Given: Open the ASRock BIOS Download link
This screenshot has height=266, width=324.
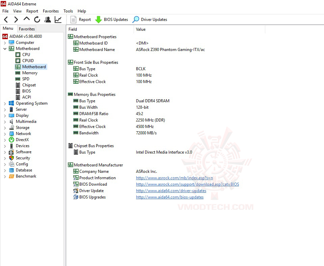Looking at the screenshot, I should (187, 184).
